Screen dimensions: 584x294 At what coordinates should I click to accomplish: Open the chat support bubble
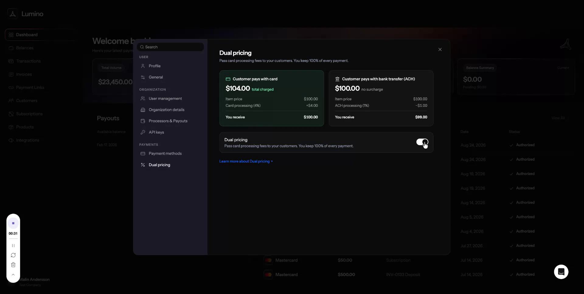[x=561, y=272]
